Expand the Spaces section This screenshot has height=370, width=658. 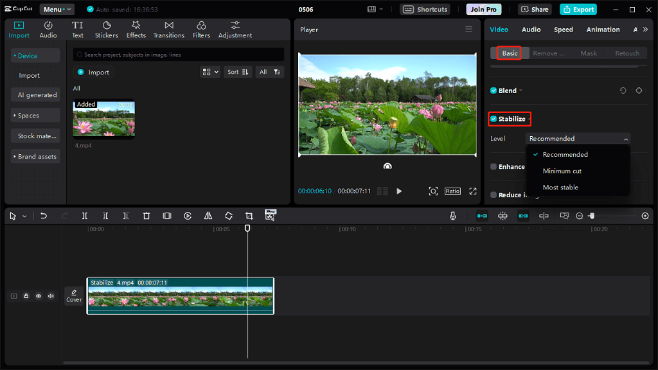point(35,116)
